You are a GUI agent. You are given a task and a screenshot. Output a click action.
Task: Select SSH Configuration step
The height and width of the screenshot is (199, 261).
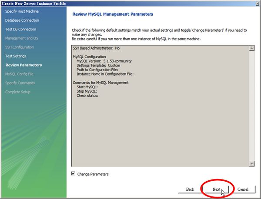pyautogui.click(x=20, y=47)
